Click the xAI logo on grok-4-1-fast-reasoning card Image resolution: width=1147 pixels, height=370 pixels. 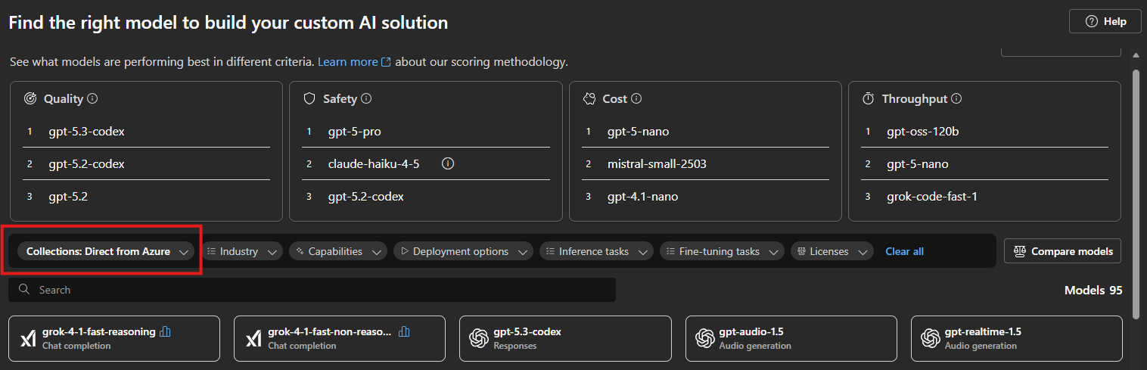[27, 338]
